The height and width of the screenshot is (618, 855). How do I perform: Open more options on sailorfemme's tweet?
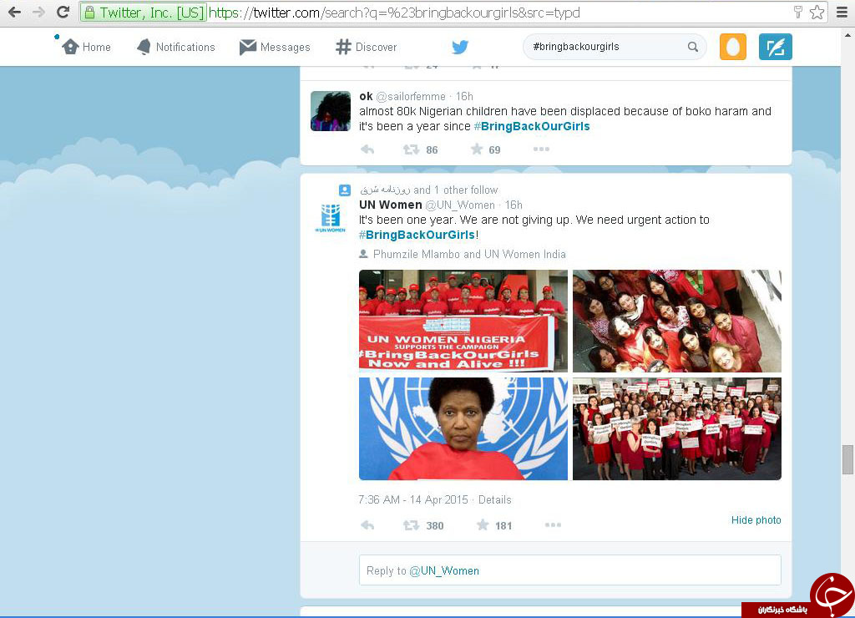coord(541,149)
